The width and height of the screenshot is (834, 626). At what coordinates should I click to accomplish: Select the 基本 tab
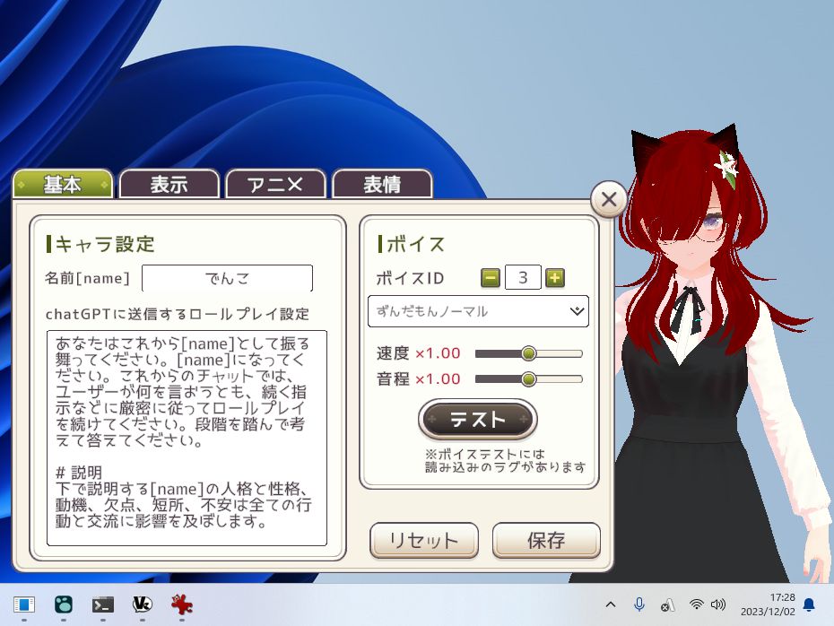[x=63, y=184]
